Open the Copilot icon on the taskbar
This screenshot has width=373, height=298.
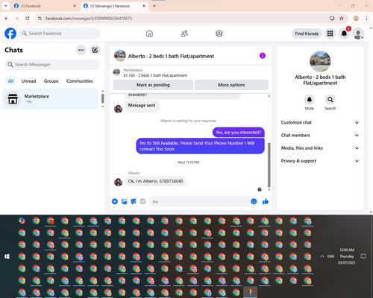[x=22, y=221]
